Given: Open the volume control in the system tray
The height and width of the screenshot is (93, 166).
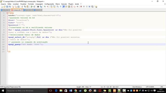Looking at the screenshot, I should click(151, 91).
